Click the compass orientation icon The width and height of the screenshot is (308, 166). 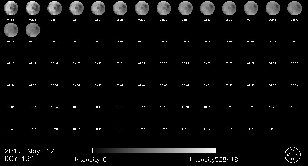(292, 155)
